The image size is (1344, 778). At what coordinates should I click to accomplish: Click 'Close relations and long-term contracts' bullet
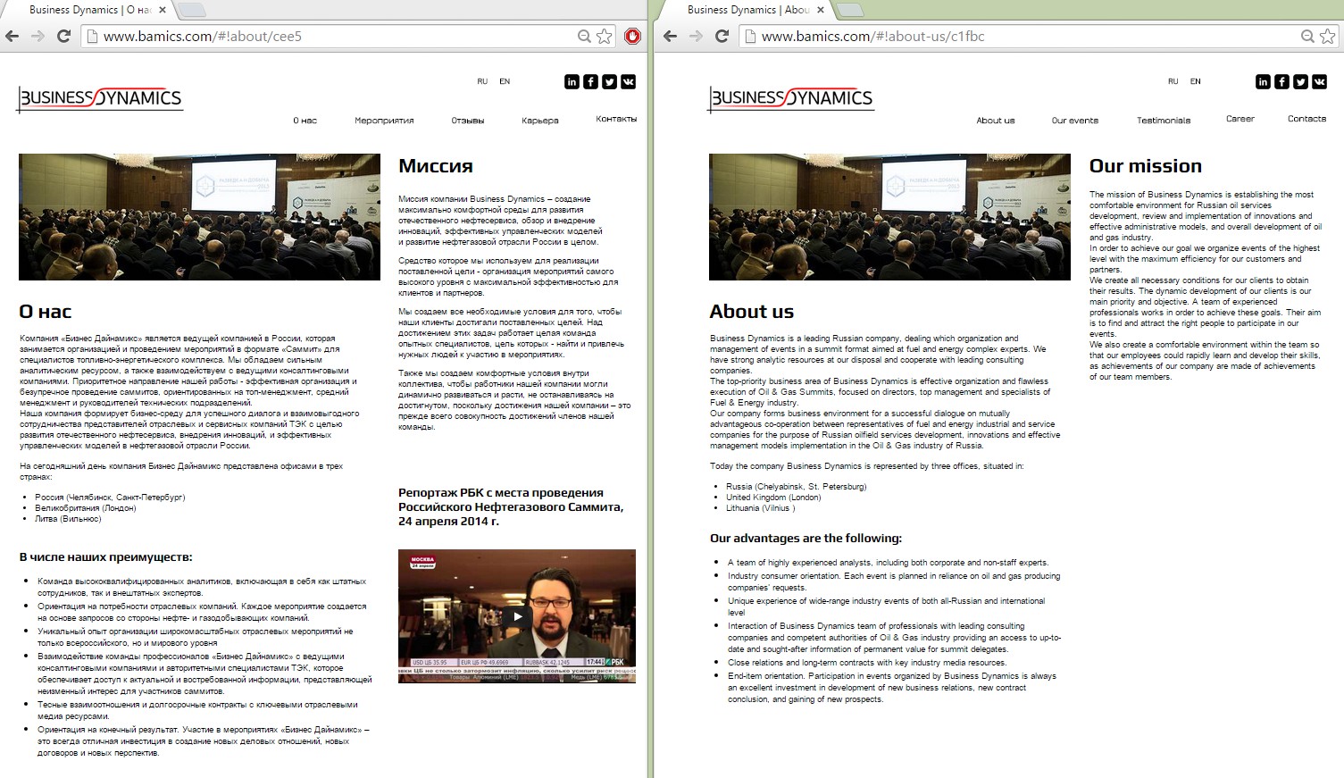(867, 663)
